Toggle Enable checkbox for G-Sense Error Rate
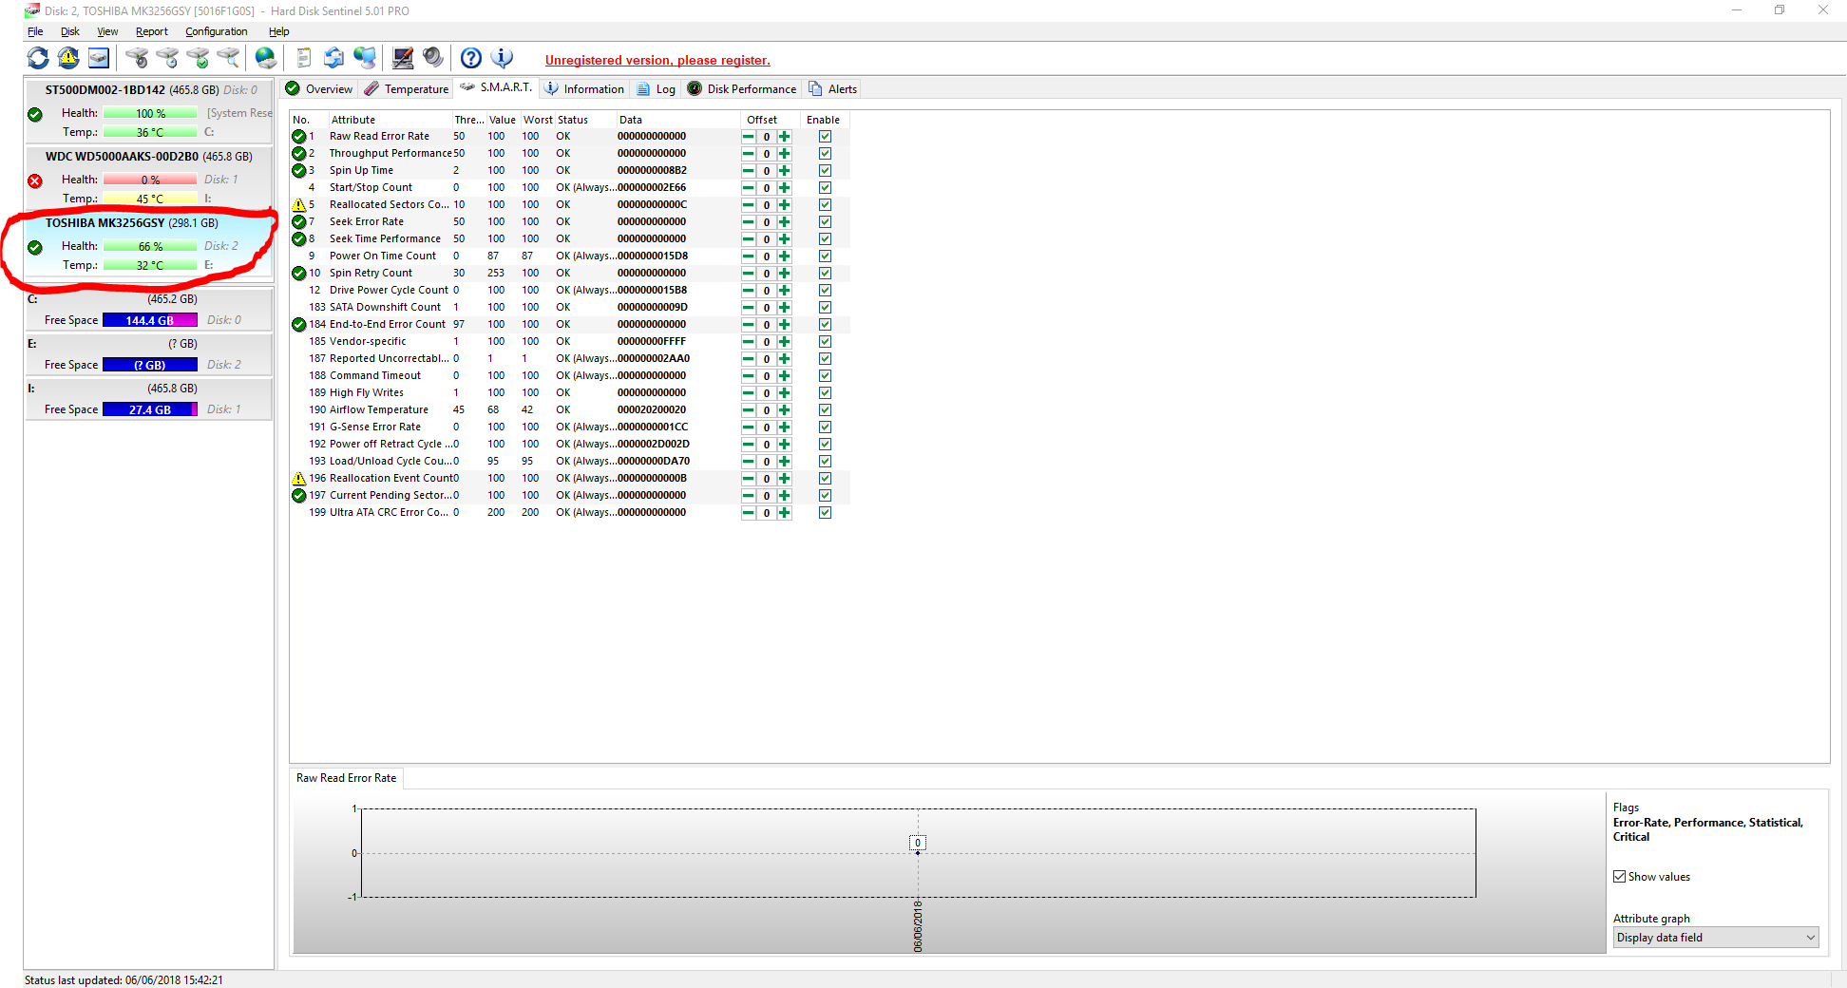 coord(825,427)
